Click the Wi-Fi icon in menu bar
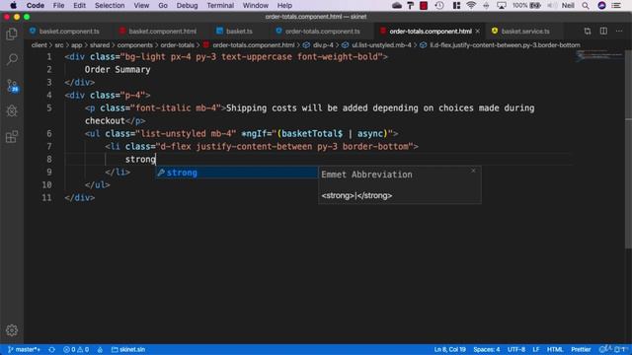Viewport: 632px width, 355px height. point(471,5)
